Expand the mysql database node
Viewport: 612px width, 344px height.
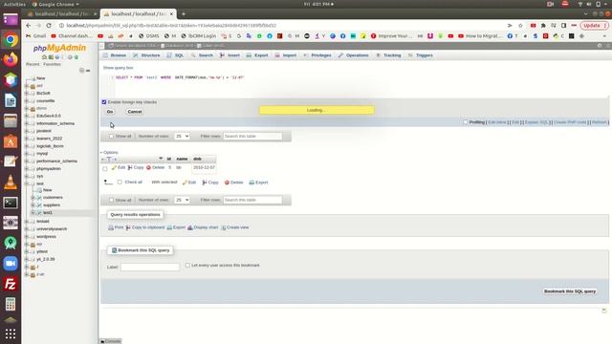(x=27, y=154)
